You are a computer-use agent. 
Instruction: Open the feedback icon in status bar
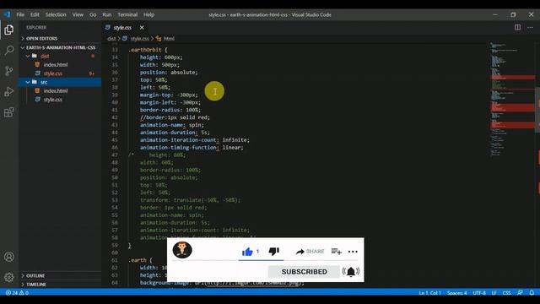click(520, 293)
